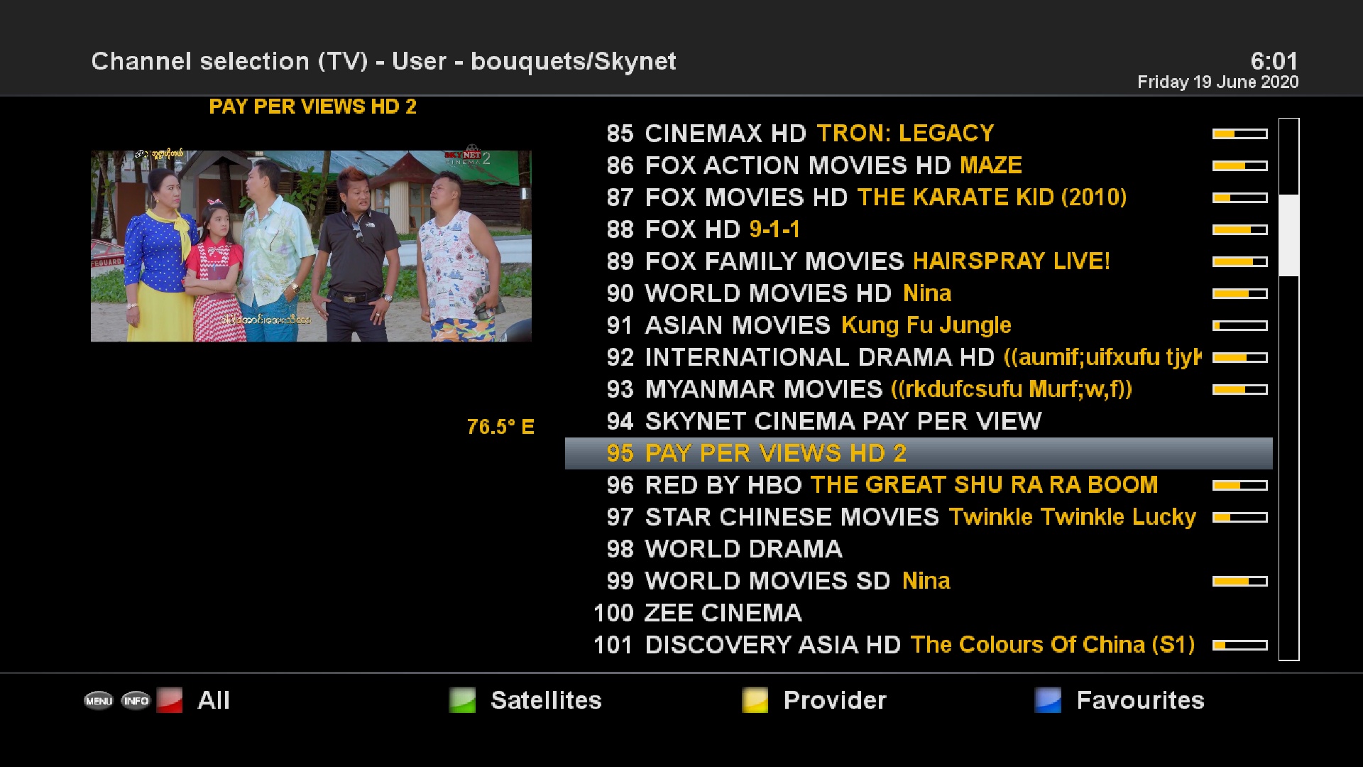Select the green Satellites color key
The image size is (1363, 767).
462,700
